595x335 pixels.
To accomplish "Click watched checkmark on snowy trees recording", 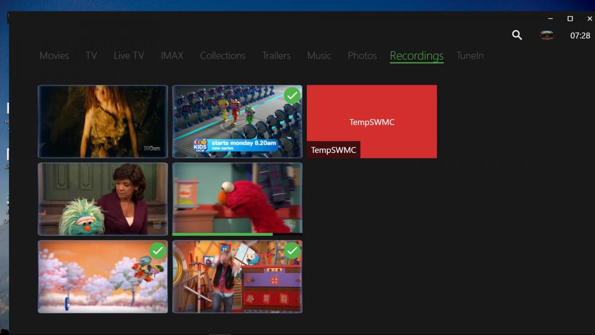I will (158, 251).
